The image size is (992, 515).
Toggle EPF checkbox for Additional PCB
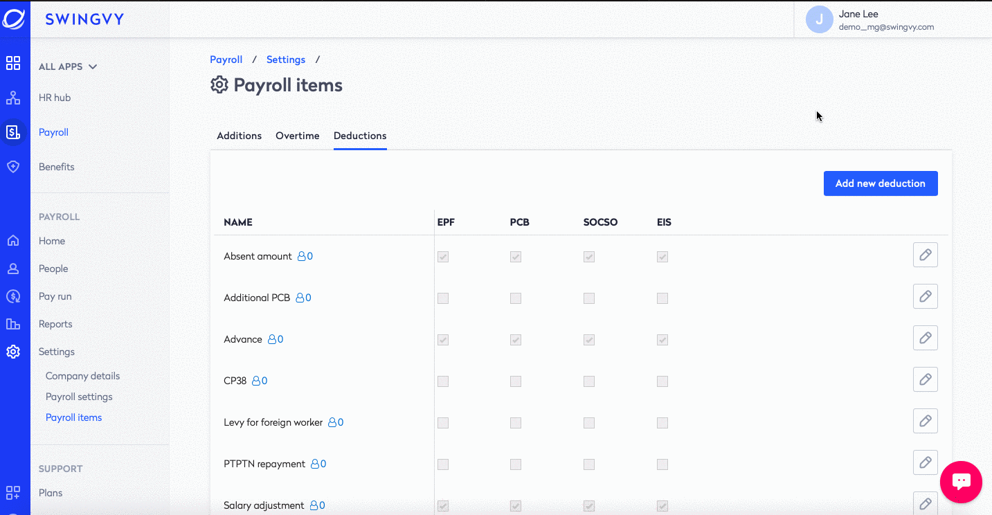tap(443, 298)
